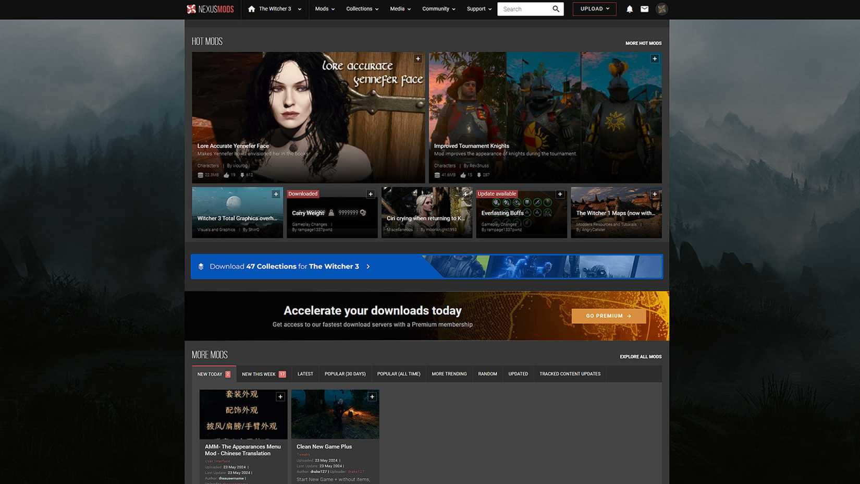
Task: Open the user profile avatar
Action: pyautogui.click(x=661, y=9)
